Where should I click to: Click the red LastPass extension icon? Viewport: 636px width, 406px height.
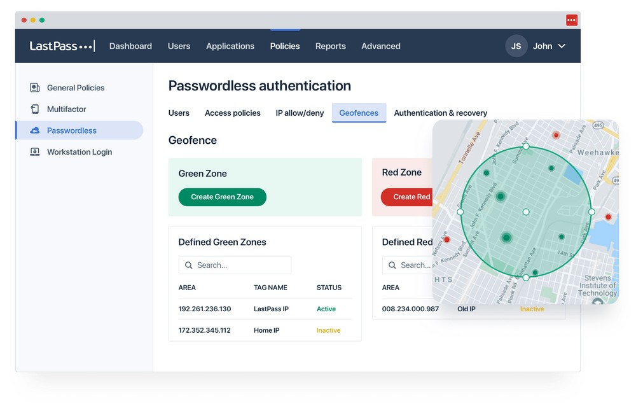coord(572,20)
